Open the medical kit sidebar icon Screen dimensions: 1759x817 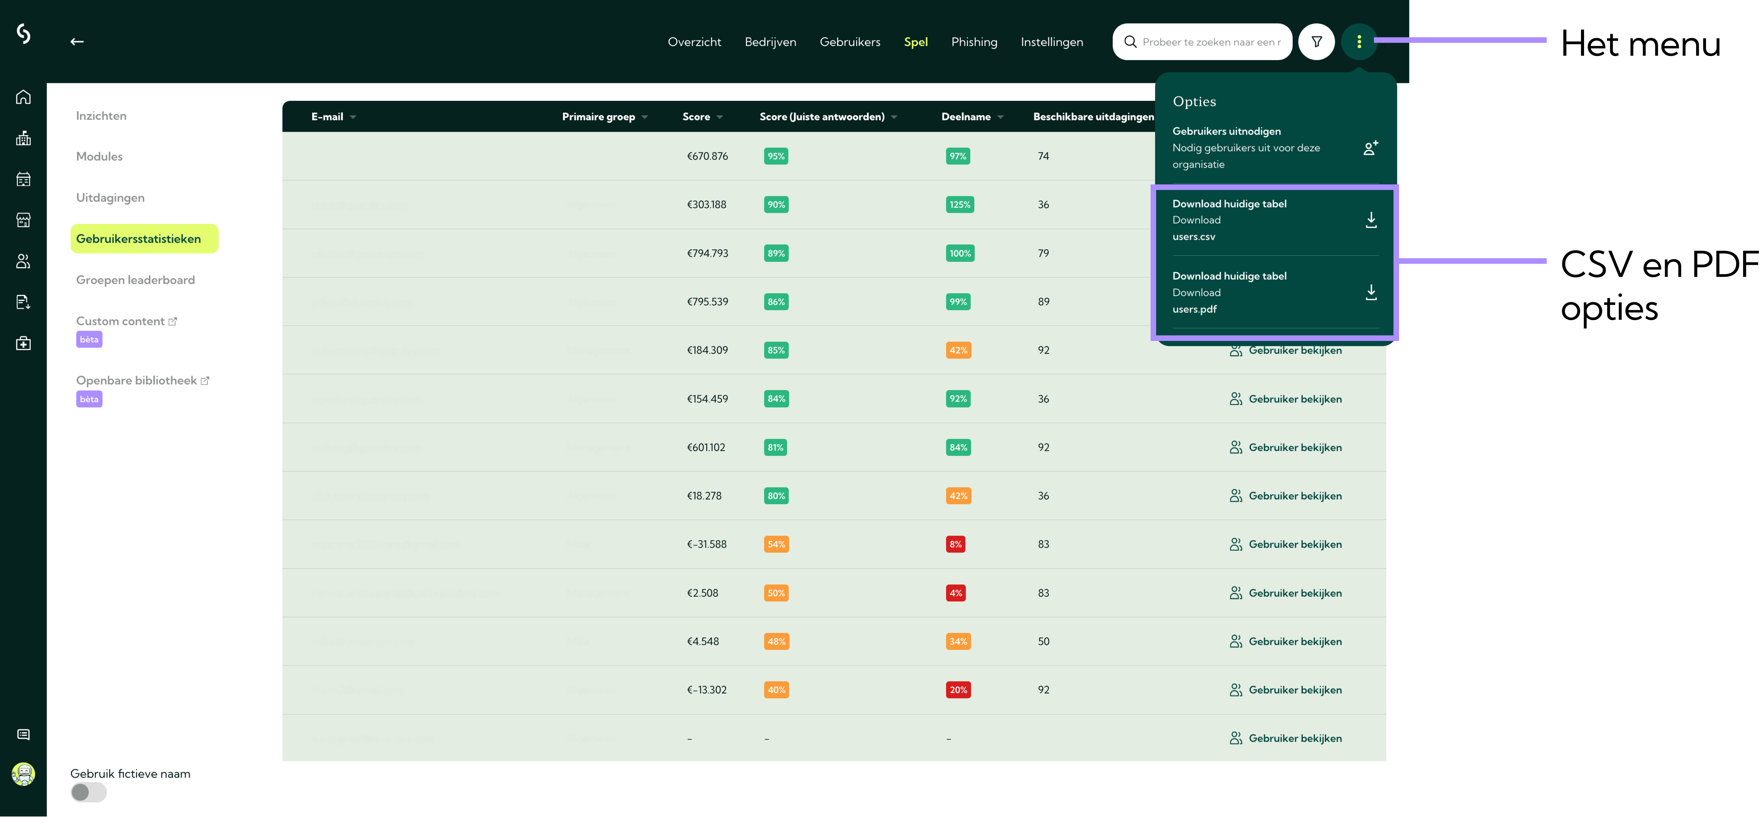pos(23,343)
